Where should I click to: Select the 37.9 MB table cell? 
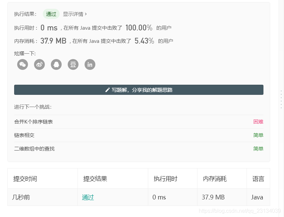click(x=222, y=197)
